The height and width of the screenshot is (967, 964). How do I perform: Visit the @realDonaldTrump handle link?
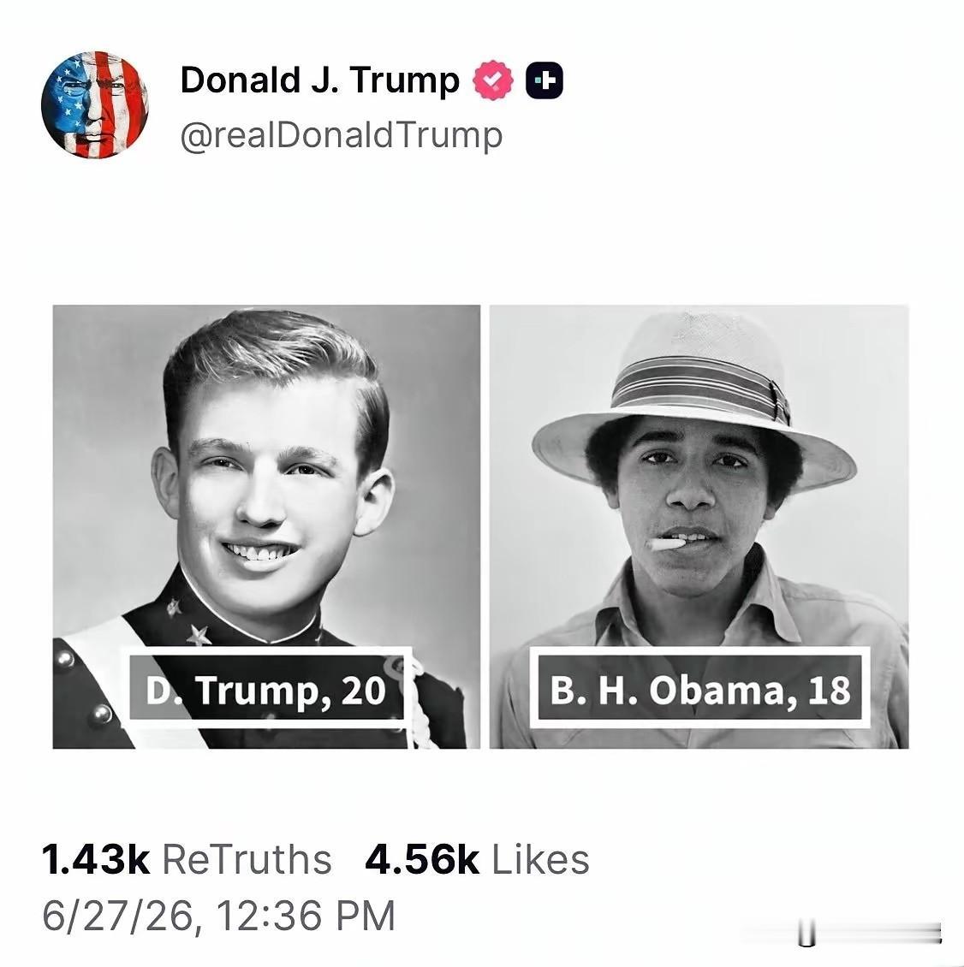[342, 136]
